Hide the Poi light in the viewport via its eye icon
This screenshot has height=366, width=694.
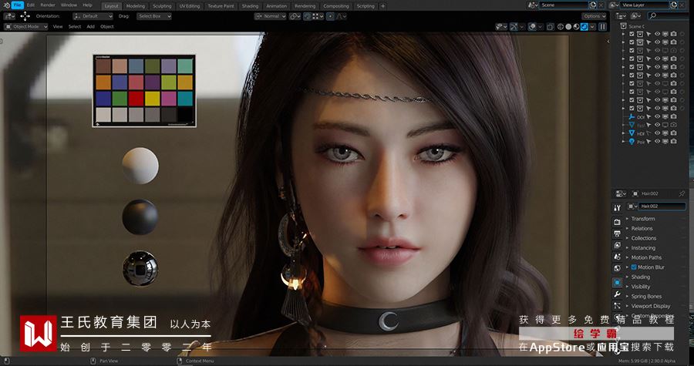(657, 142)
